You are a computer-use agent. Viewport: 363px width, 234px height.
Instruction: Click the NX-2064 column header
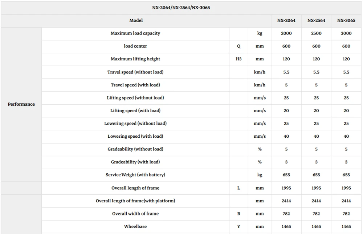(x=286, y=20)
